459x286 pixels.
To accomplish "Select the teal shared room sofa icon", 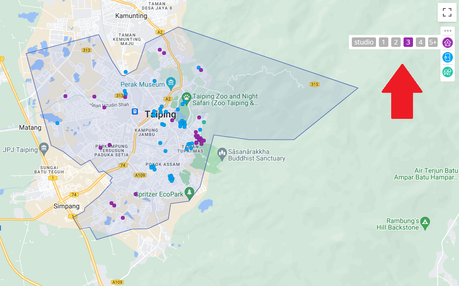I will (447, 72).
